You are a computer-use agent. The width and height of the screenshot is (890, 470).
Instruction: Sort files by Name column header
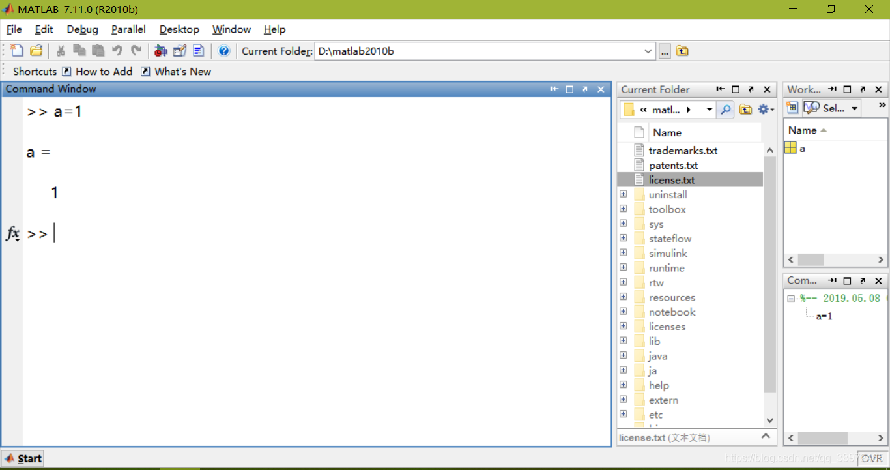click(x=705, y=132)
